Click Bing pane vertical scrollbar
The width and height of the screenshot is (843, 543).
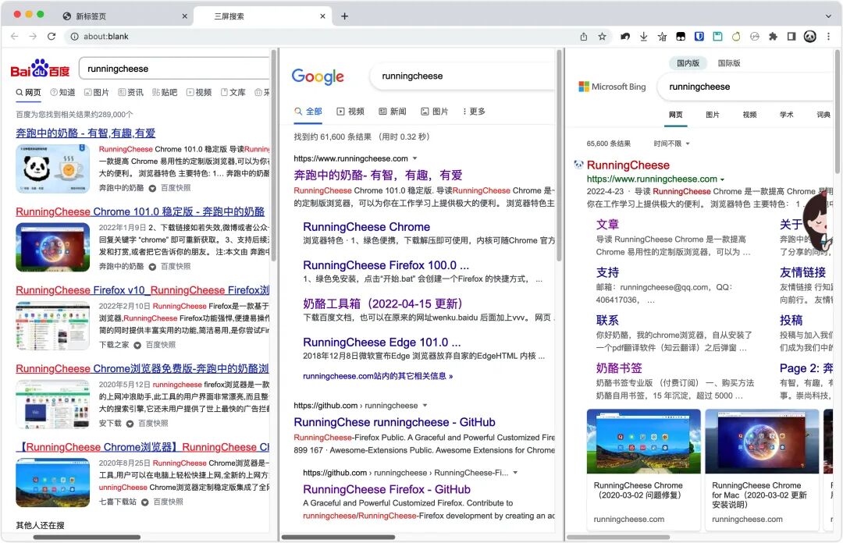pyautogui.click(x=837, y=112)
